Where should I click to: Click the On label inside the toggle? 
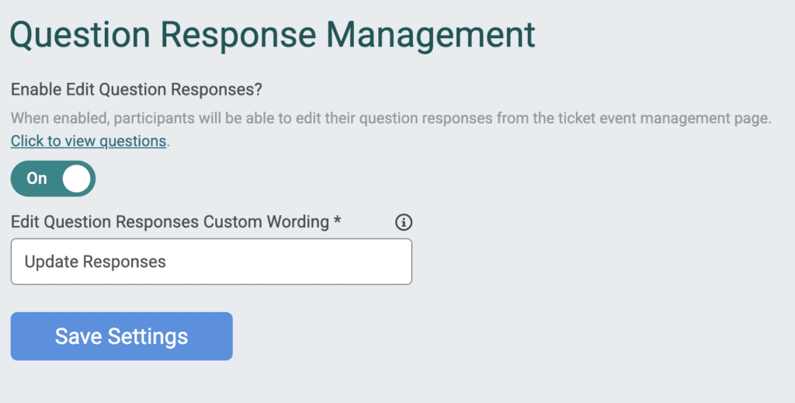click(x=36, y=179)
